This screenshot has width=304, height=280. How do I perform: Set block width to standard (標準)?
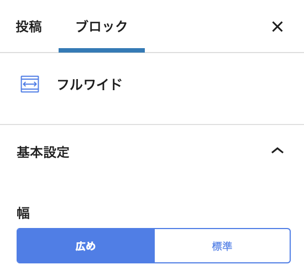click(222, 246)
